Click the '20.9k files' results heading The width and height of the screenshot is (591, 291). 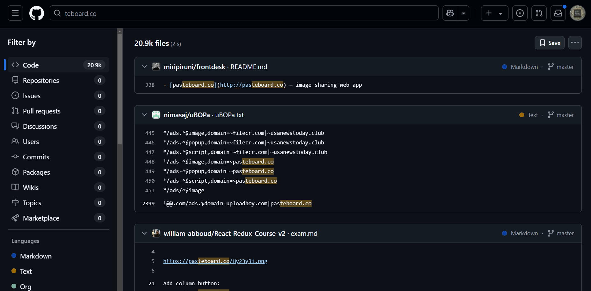click(152, 43)
